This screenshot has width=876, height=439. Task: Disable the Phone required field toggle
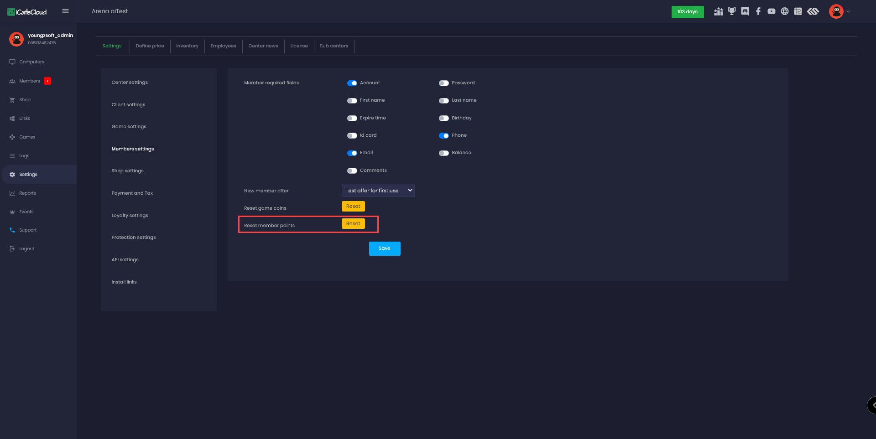(x=443, y=135)
